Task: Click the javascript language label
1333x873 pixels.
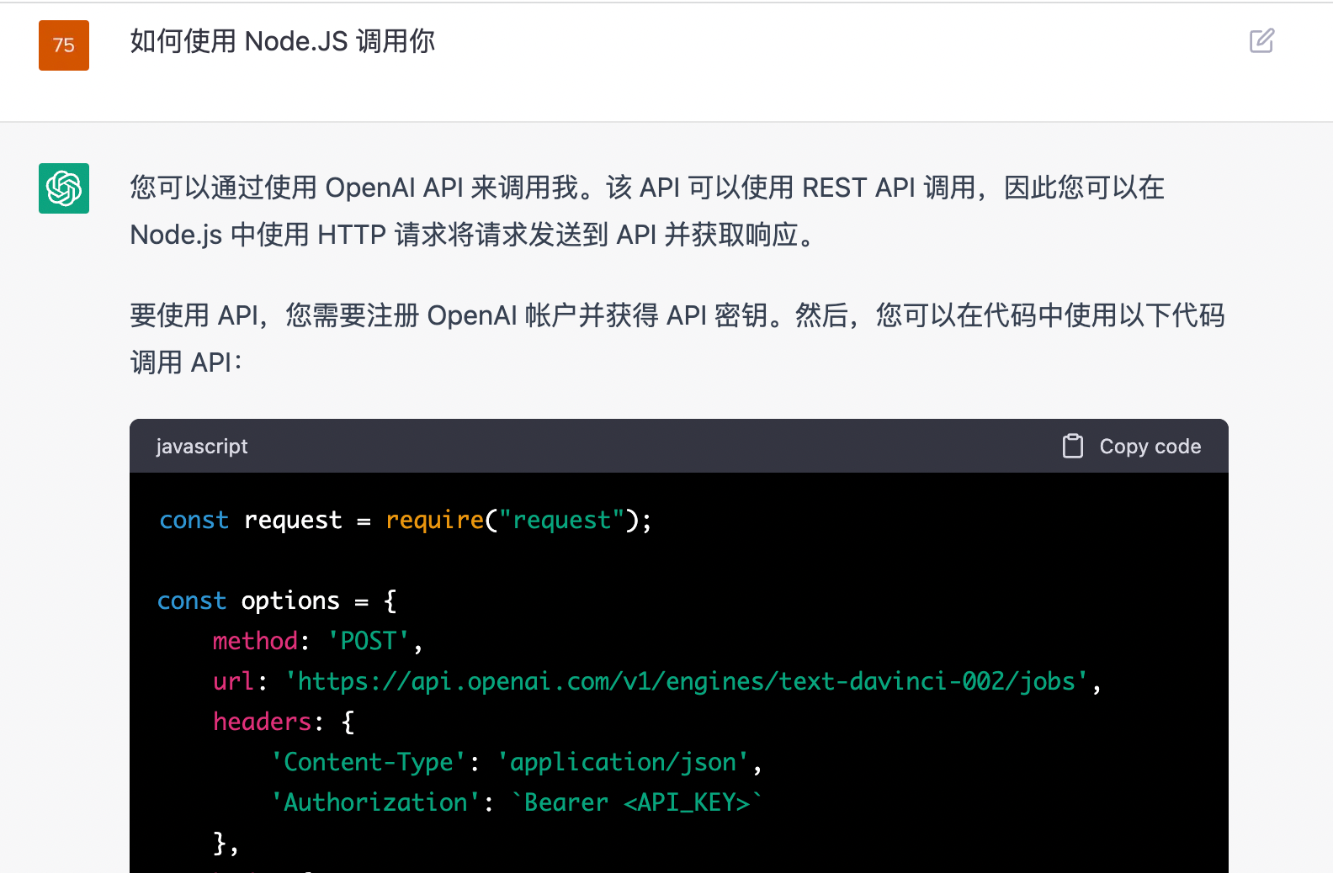Action: pos(202,447)
